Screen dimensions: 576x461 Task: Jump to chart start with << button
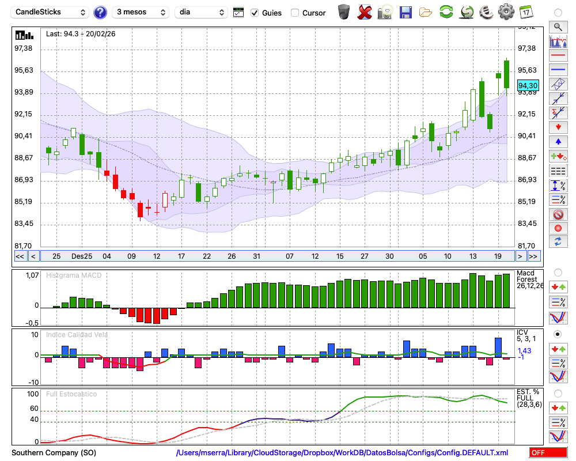tap(20, 256)
